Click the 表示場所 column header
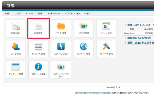 click(148, 29)
